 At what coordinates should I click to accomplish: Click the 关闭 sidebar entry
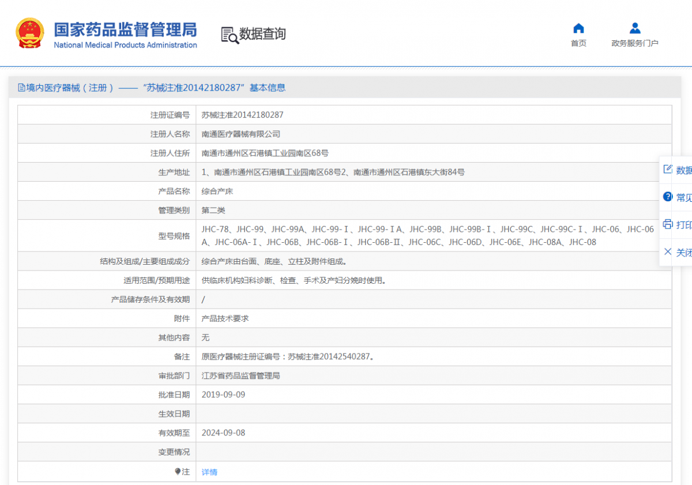683,251
